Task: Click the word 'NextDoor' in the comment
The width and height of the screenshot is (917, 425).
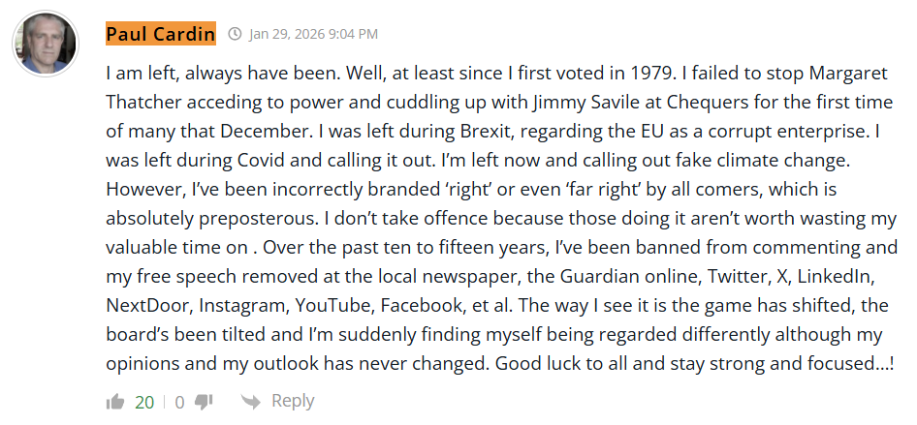Action: coord(148,303)
